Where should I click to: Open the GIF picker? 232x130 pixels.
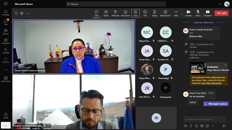[202, 126]
